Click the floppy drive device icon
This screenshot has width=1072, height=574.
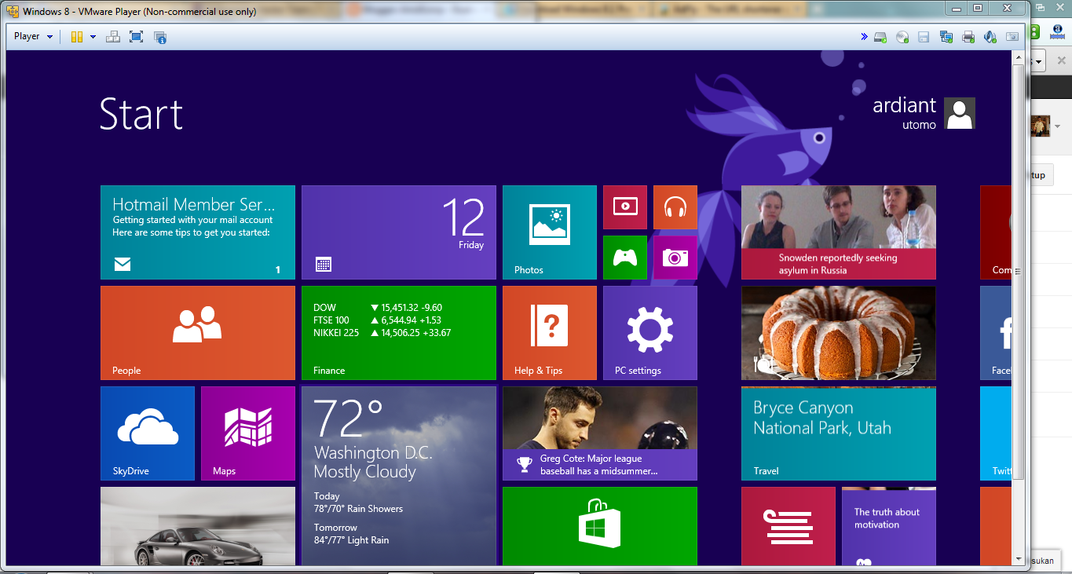tap(924, 37)
